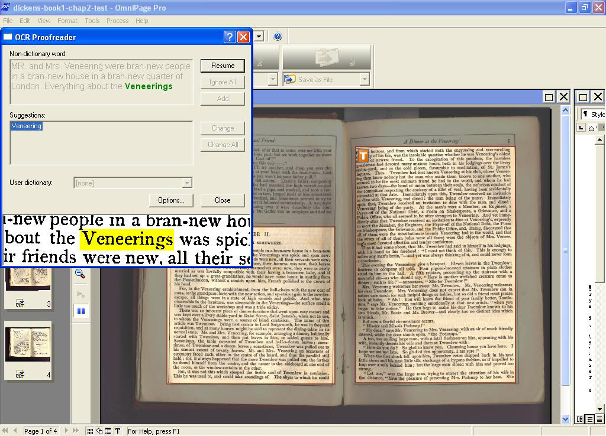Viewport: 606px width, 436px height.
Task: Click the Change button
Action: click(223, 128)
